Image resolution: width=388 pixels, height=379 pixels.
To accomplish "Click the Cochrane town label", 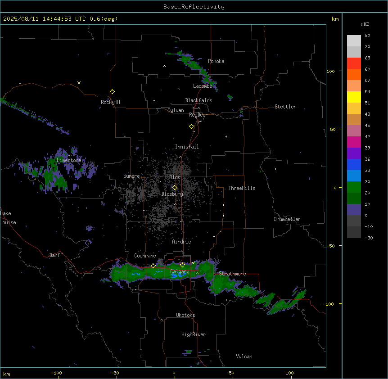I will pos(145,256).
